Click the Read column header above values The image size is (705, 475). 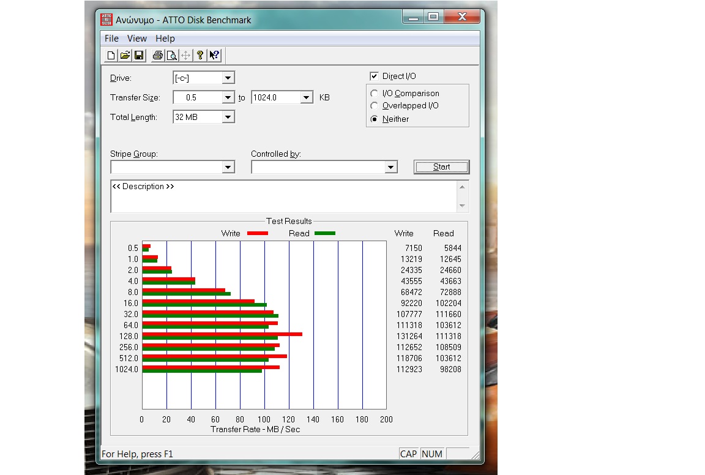[443, 233]
